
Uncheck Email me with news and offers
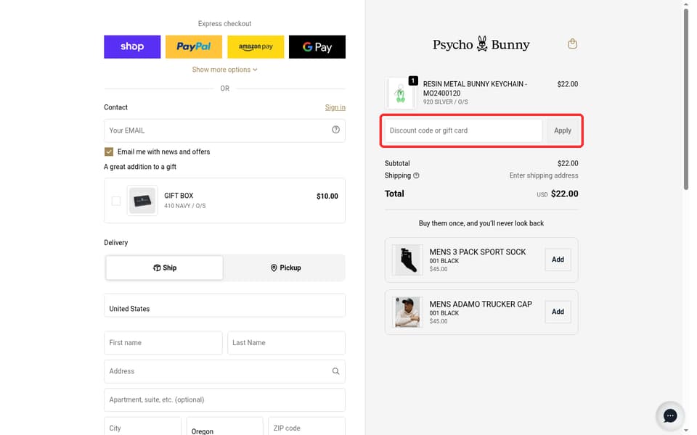109,152
